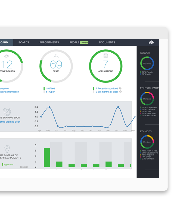Follow the Terms Expiring Soon link

point(10,122)
